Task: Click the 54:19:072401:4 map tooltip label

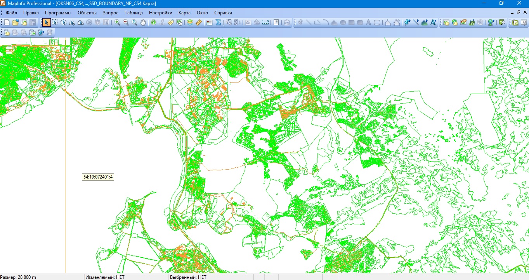Action: tap(98, 177)
